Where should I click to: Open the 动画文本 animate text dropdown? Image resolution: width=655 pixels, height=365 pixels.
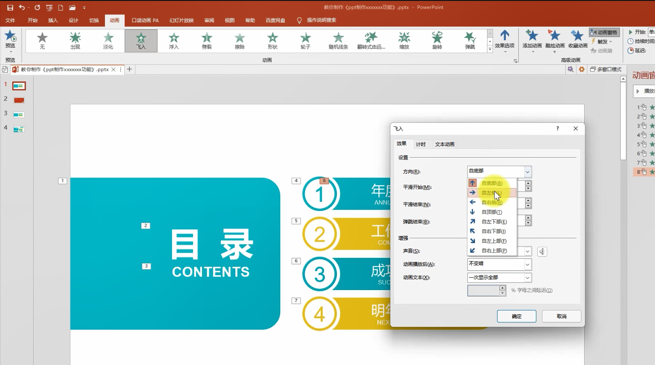click(499, 278)
